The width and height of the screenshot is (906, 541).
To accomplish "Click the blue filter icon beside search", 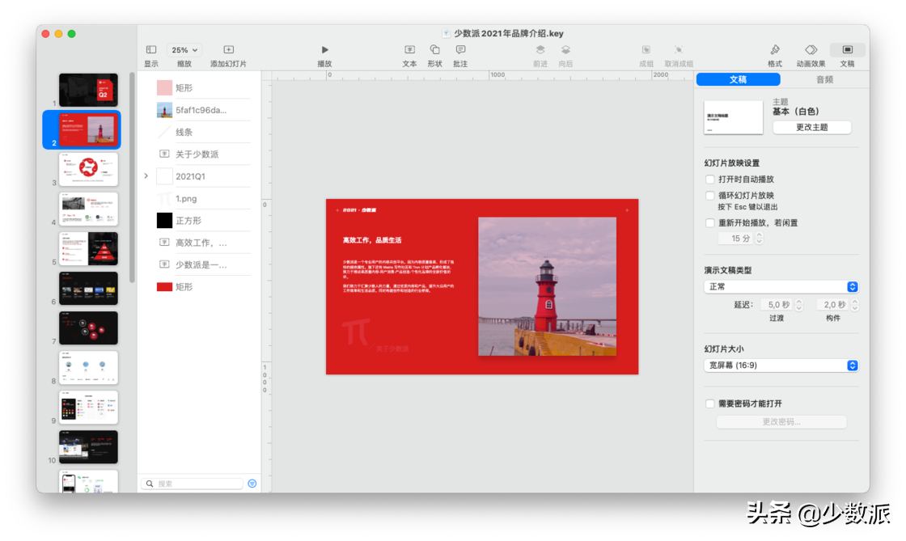I will click(x=252, y=484).
